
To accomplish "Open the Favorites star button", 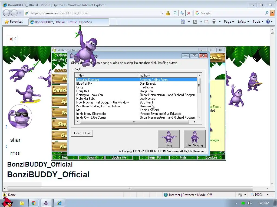I will coord(14,22).
